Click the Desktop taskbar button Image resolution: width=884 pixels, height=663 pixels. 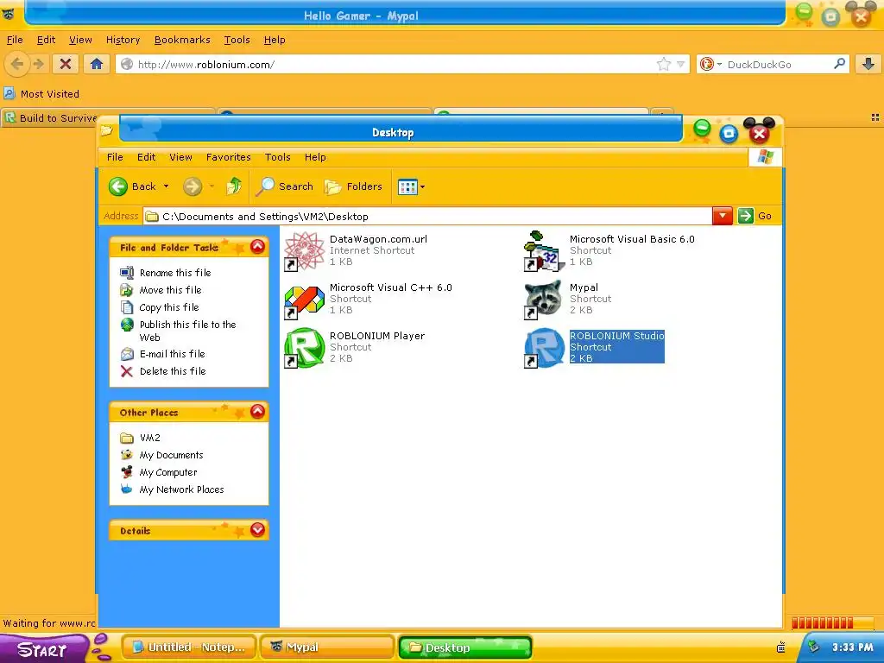(x=465, y=647)
